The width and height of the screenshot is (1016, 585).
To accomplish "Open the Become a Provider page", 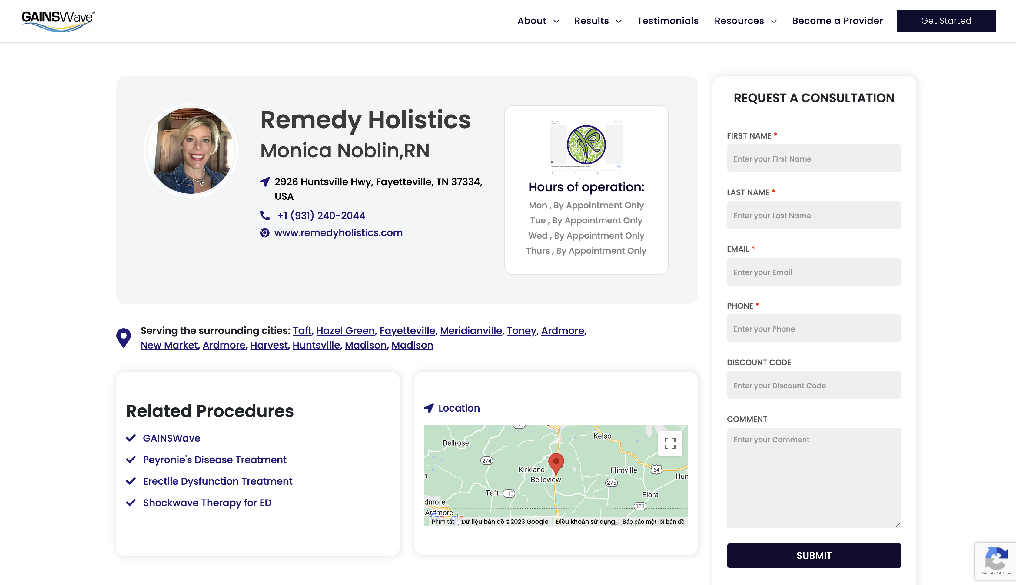I will coord(837,21).
